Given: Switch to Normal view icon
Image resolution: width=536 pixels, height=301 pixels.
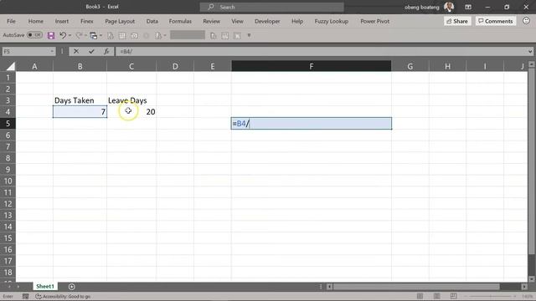Looking at the screenshot, I should pyautogui.click(x=420, y=296).
